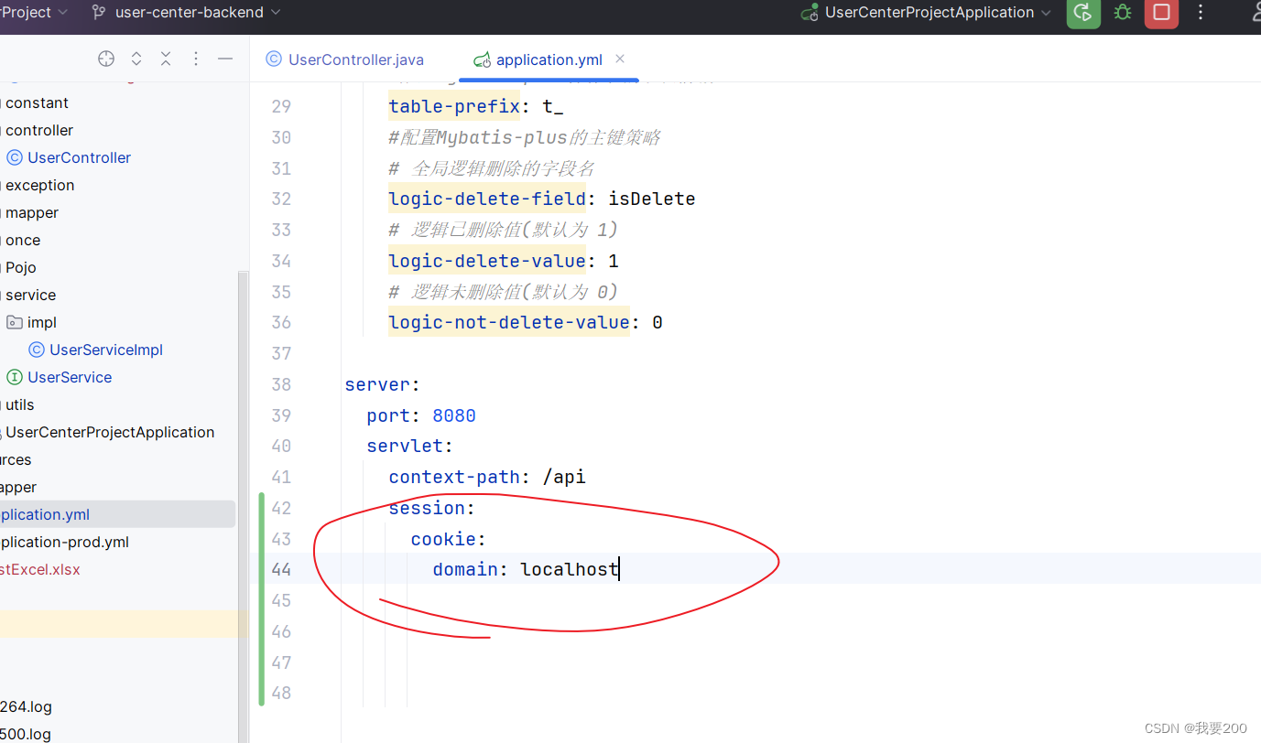Click the UserService interface icon in tree
Screen dimensions: 1261x743
coord(15,377)
